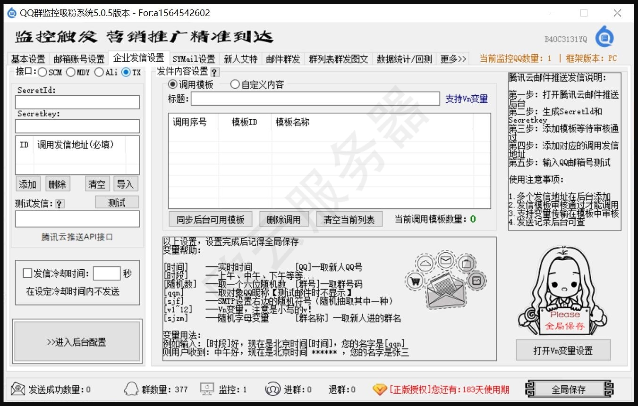Open the 邮箱账号设置 tab

coord(78,59)
